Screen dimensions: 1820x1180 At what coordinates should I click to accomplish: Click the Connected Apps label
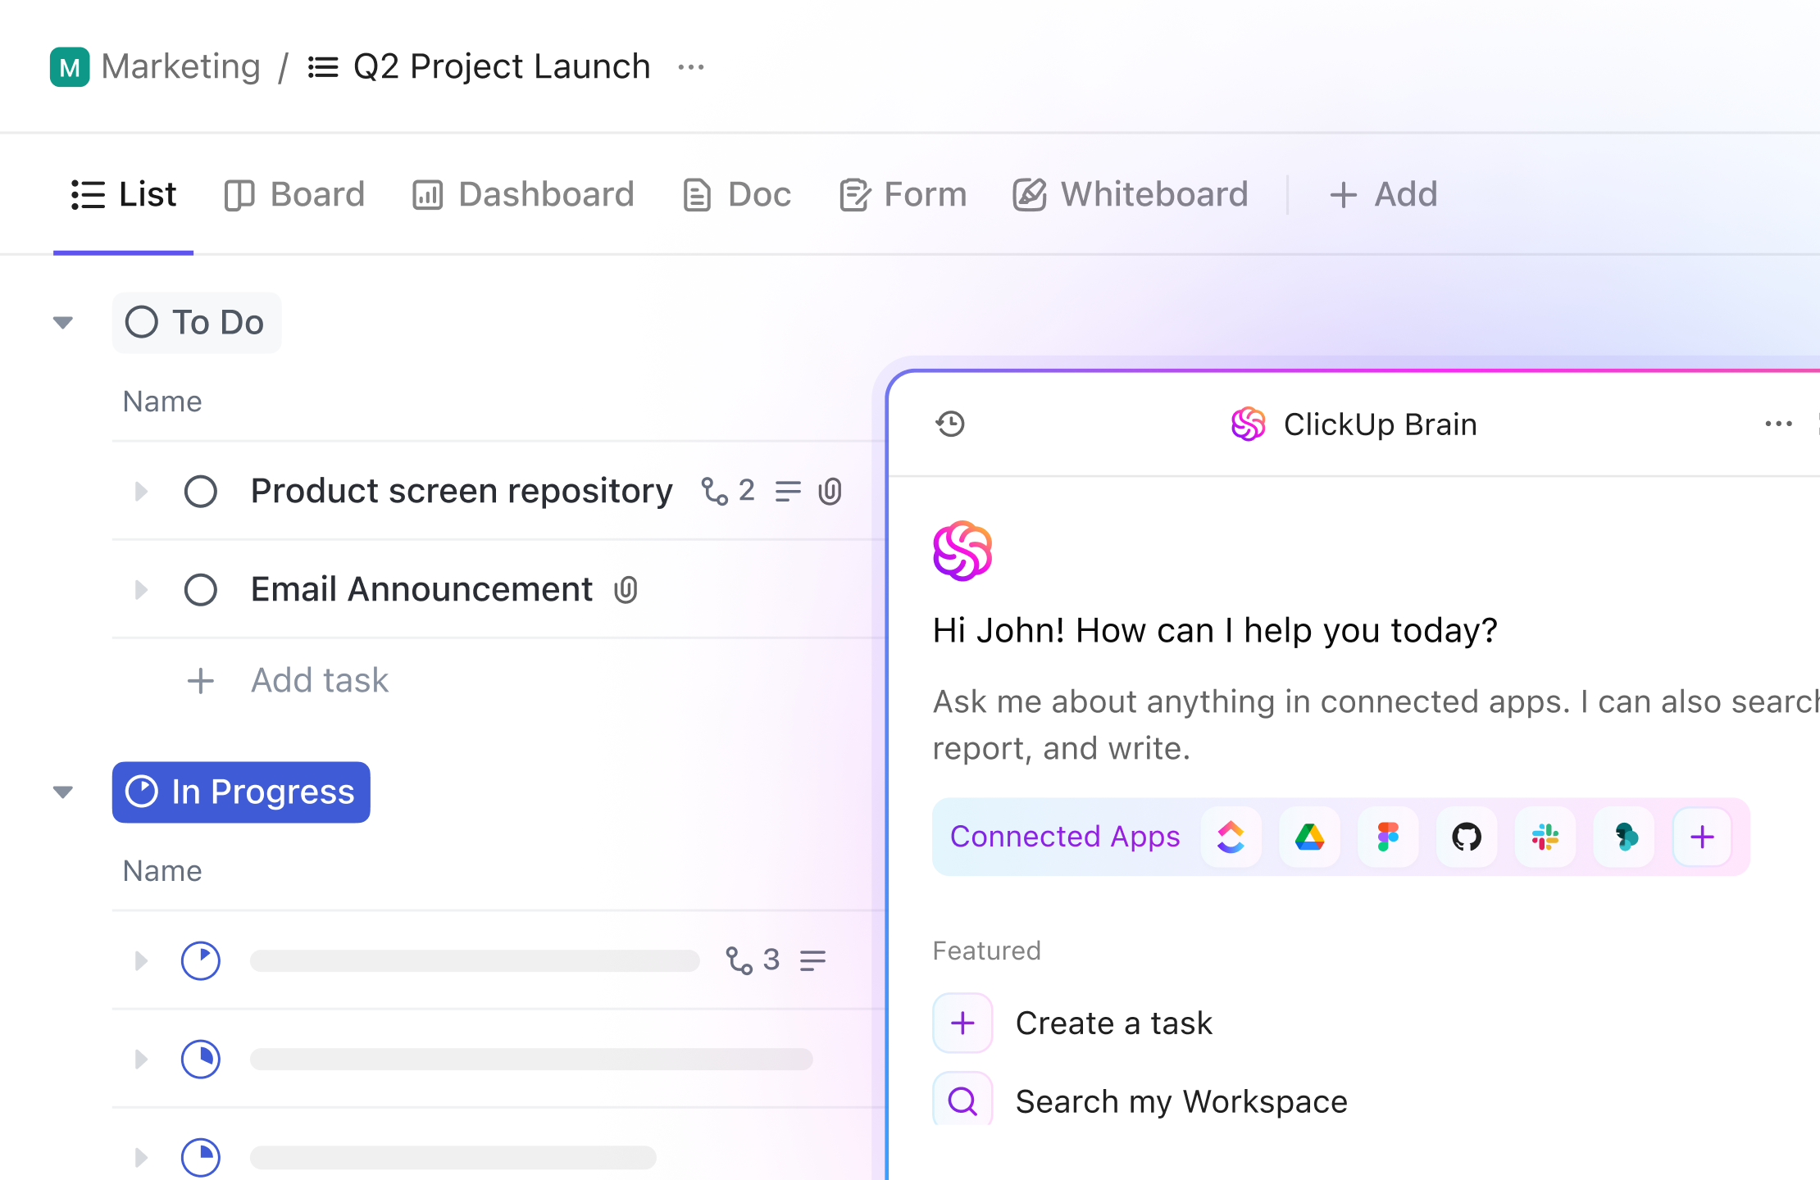point(1065,837)
